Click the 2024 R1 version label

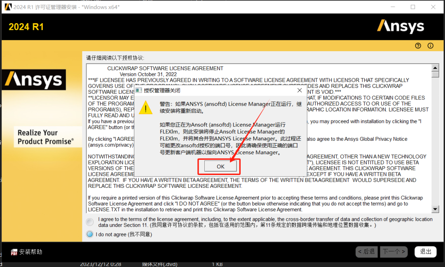(x=26, y=27)
